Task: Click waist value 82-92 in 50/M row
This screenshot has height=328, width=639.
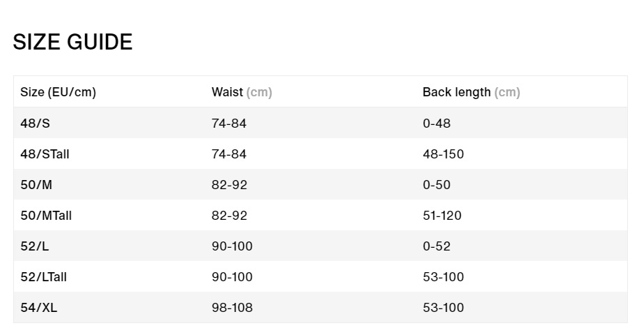Action: click(x=229, y=185)
